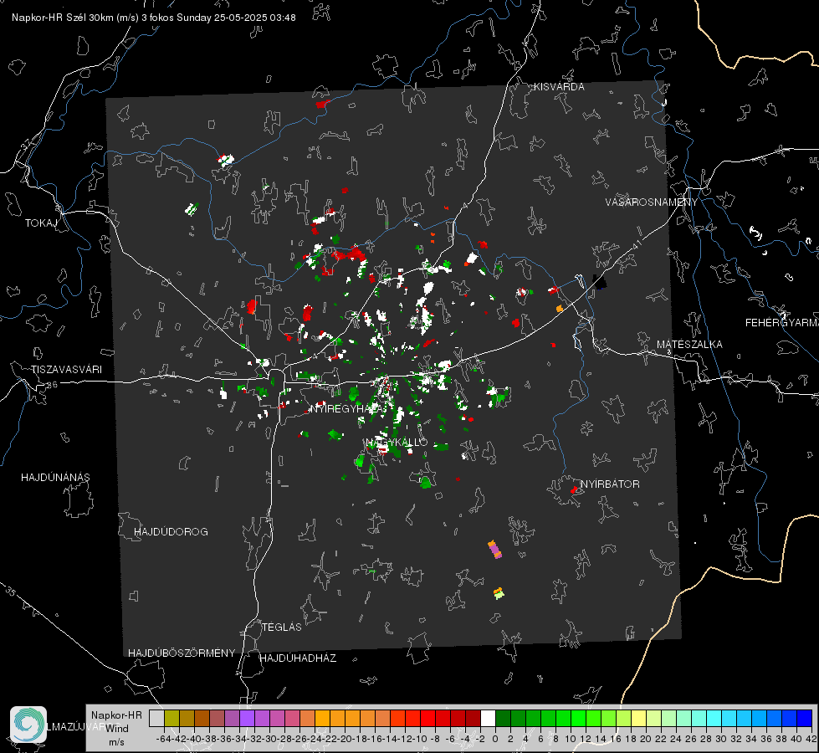
Task: Click the -64 value on the legend scale
Action: [x=164, y=739]
